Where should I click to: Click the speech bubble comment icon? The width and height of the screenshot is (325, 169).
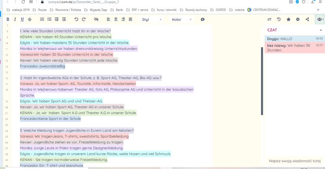[202, 19]
